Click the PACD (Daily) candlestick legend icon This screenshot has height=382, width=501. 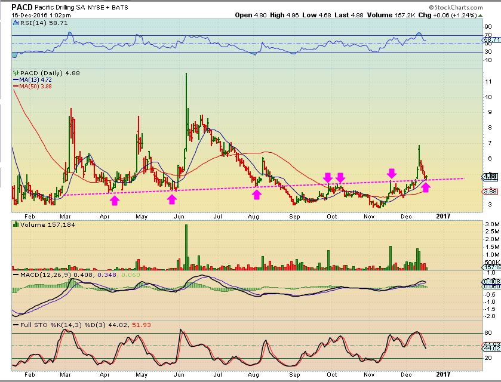[16, 73]
